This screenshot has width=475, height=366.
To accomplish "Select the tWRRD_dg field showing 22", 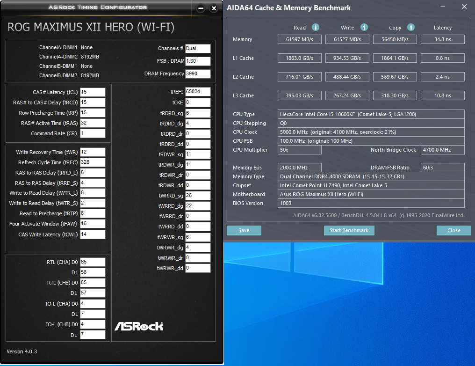I will 198,206.
